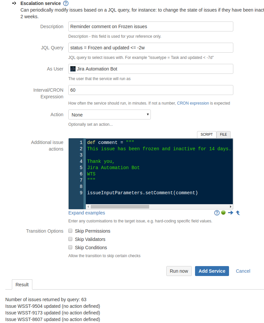264x323 pixels.
Task: Open the help icon below the script editor
Action: coord(217,213)
